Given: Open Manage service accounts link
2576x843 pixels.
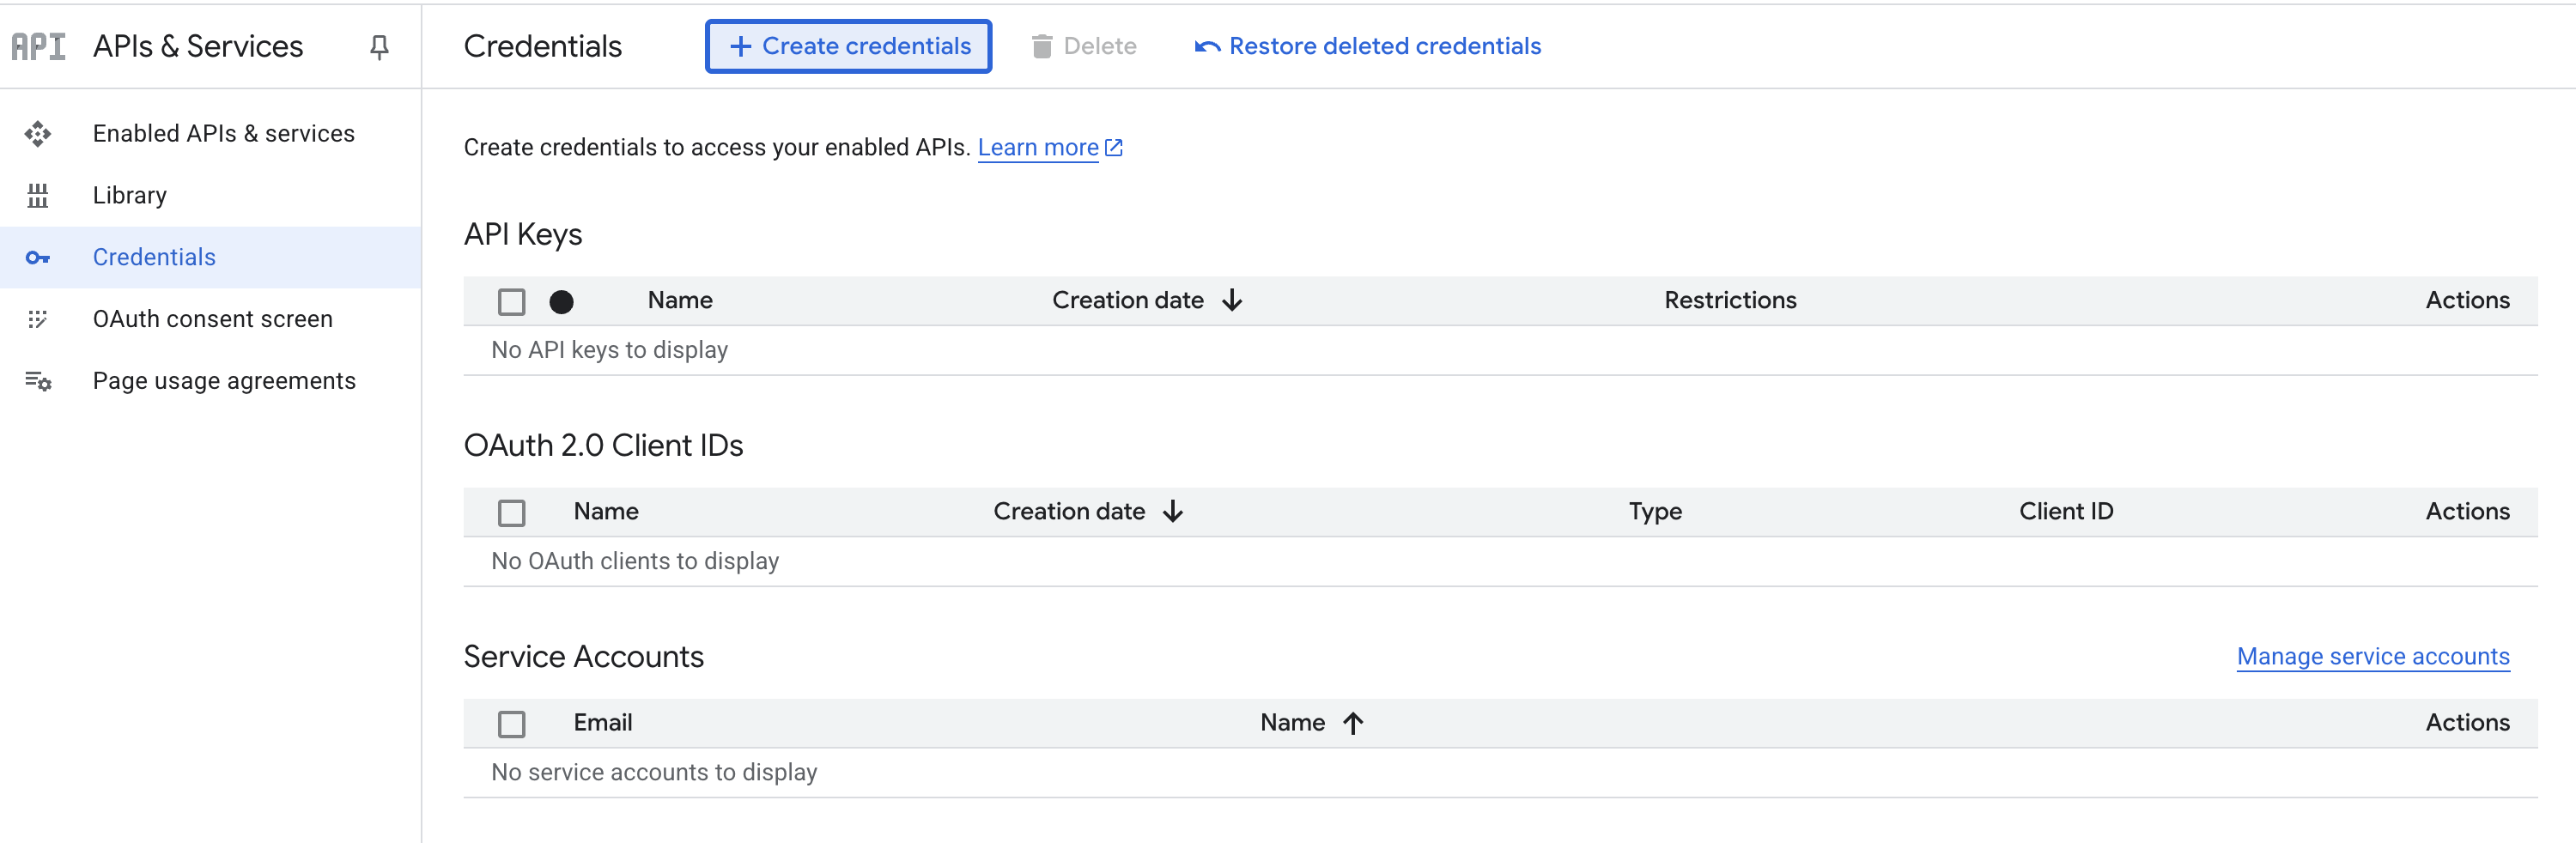Looking at the screenshot, I should [2372, 656].
